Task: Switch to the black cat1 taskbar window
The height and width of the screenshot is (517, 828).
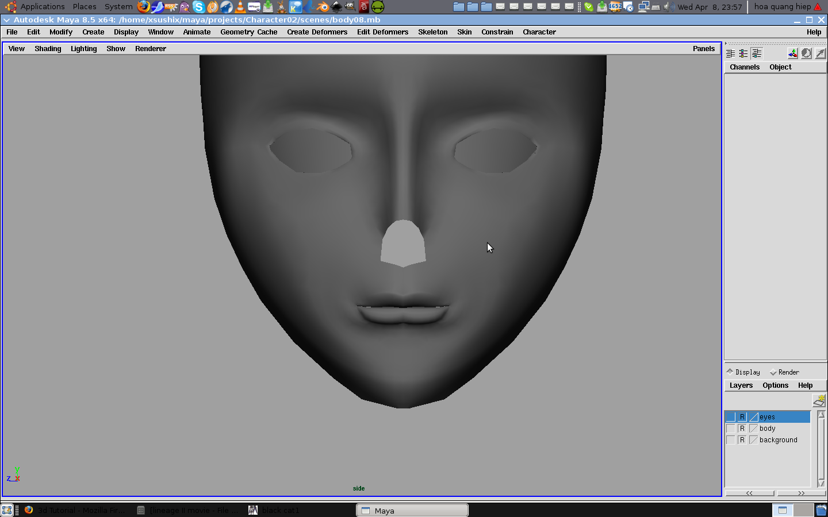Action: coord(274,510)
